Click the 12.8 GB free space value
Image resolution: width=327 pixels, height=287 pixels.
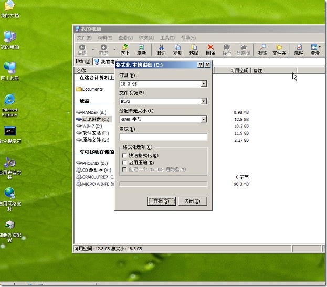pyautogui.click(x=241, y=119)
